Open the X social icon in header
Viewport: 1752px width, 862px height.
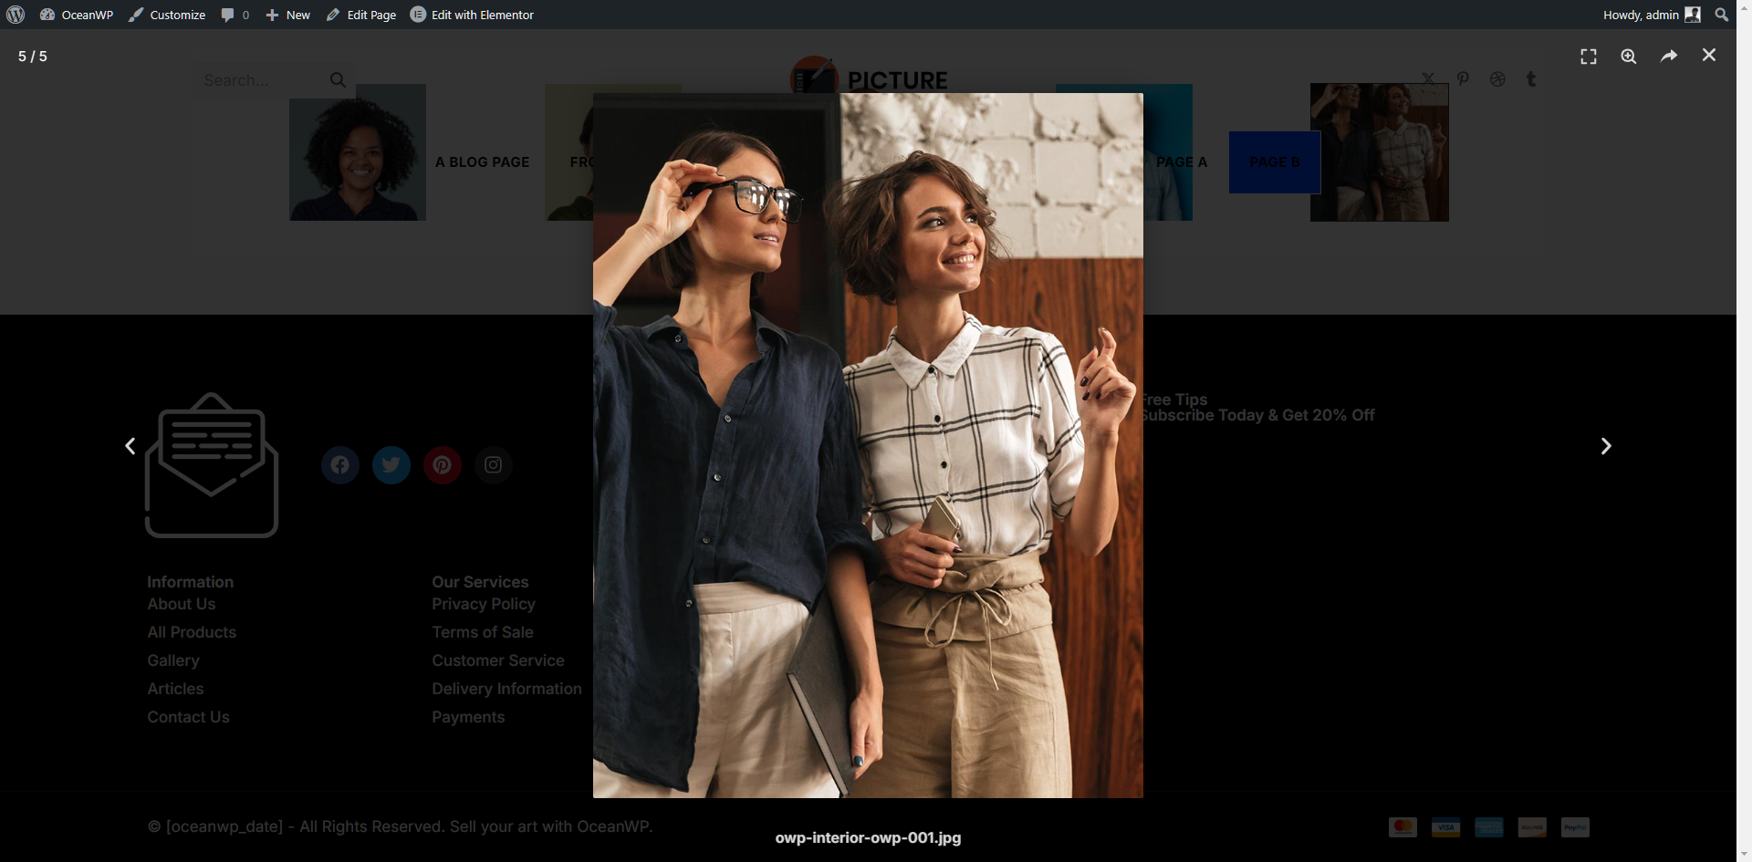[x=1428, y=79]
